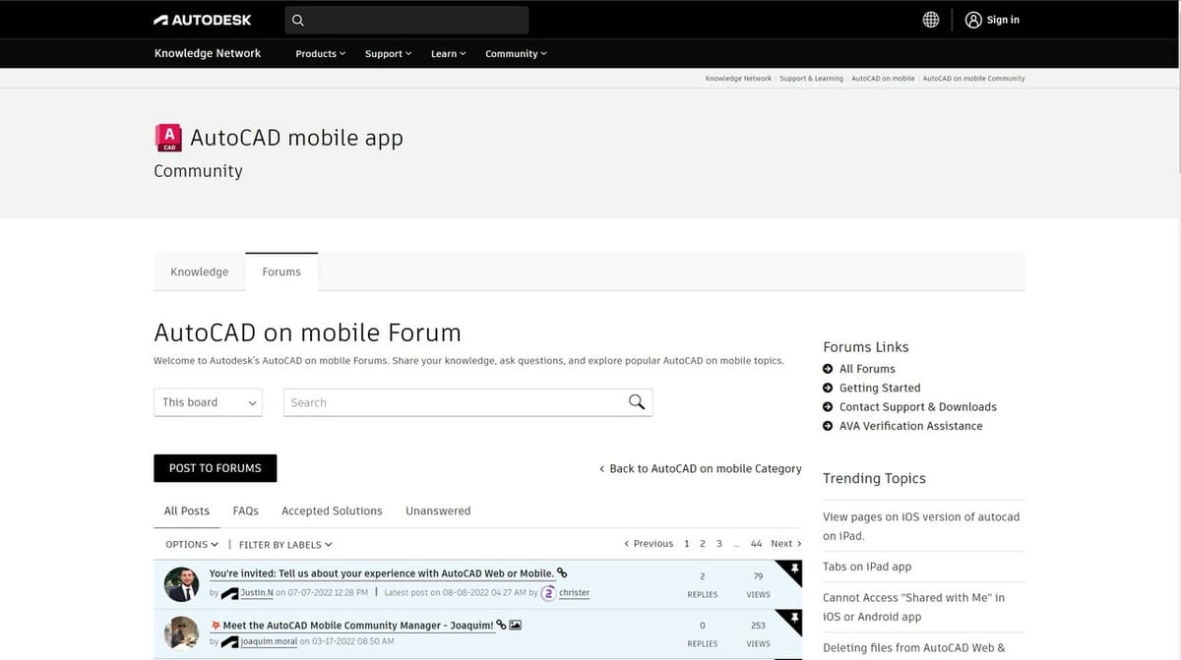Click the arrow icon beside Getting Started
Image resolution: width=1181 pixels, height=660 pixels.
coord(828,388)
